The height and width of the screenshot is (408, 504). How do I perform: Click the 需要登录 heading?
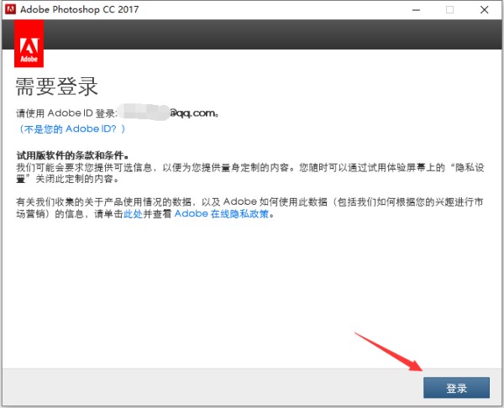pos(57,86)
